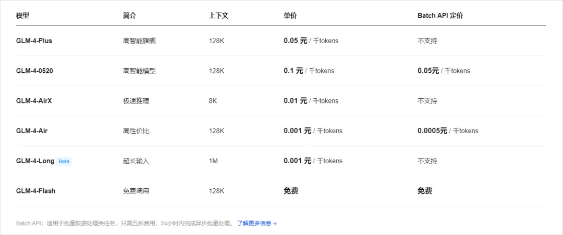Click the GLM-4-Flash model name
The width and height of the screenshot is (563, 235).
pos(35,191)
